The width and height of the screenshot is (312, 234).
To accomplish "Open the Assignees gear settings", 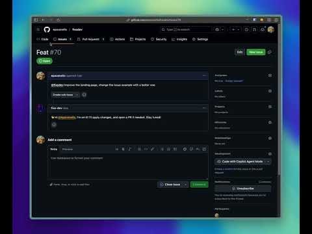I will 270,75.
